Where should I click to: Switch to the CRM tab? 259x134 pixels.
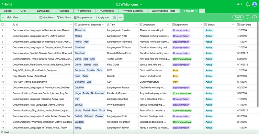click(23, 11)
